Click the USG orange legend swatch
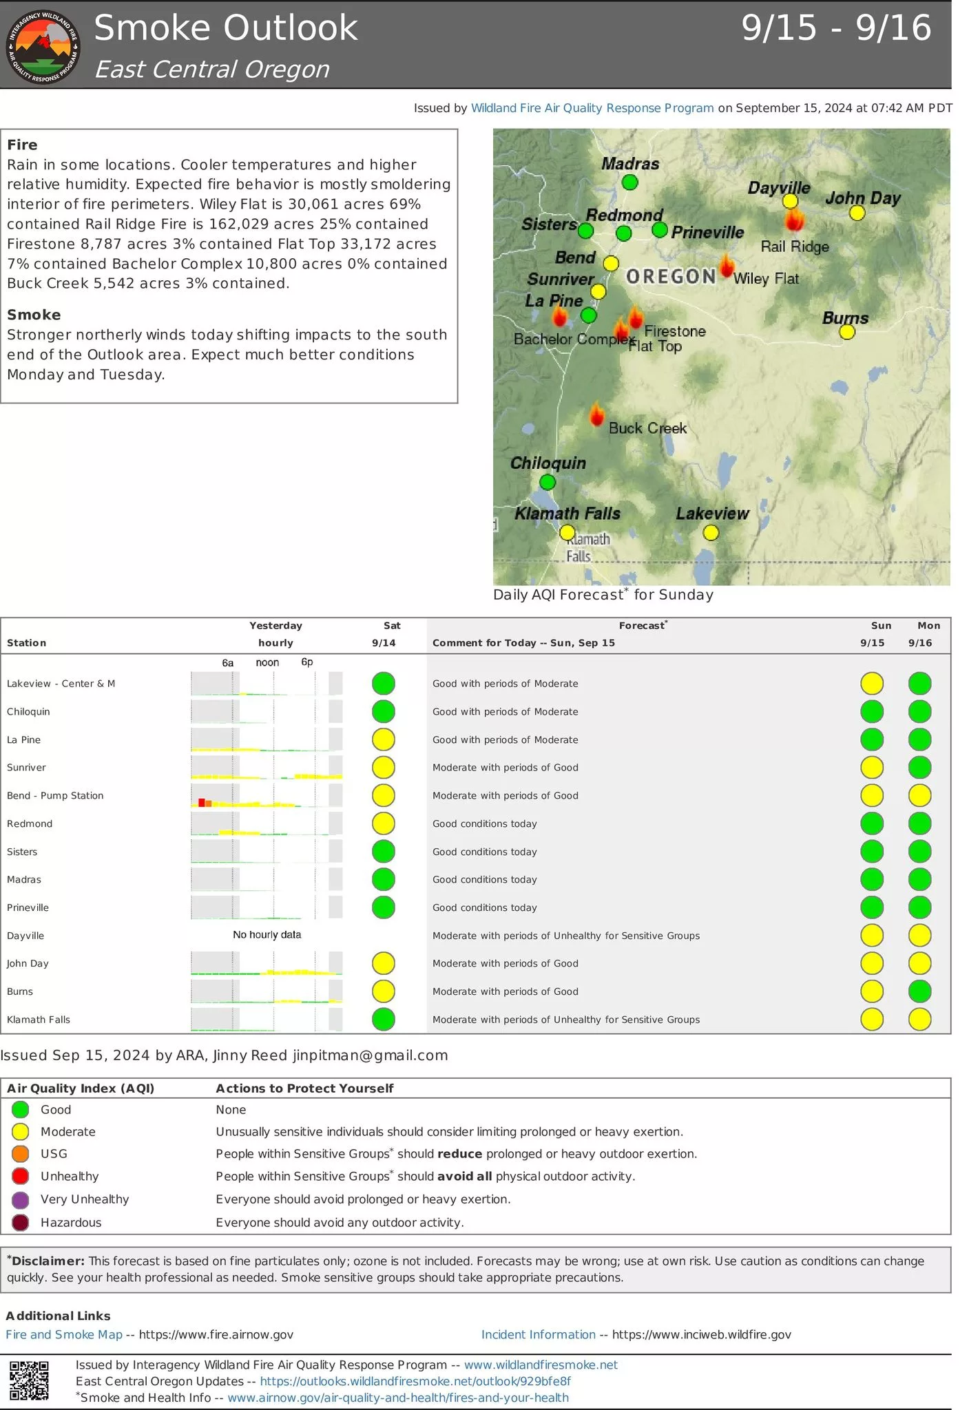969x1410 pixels. [21, 1153]
